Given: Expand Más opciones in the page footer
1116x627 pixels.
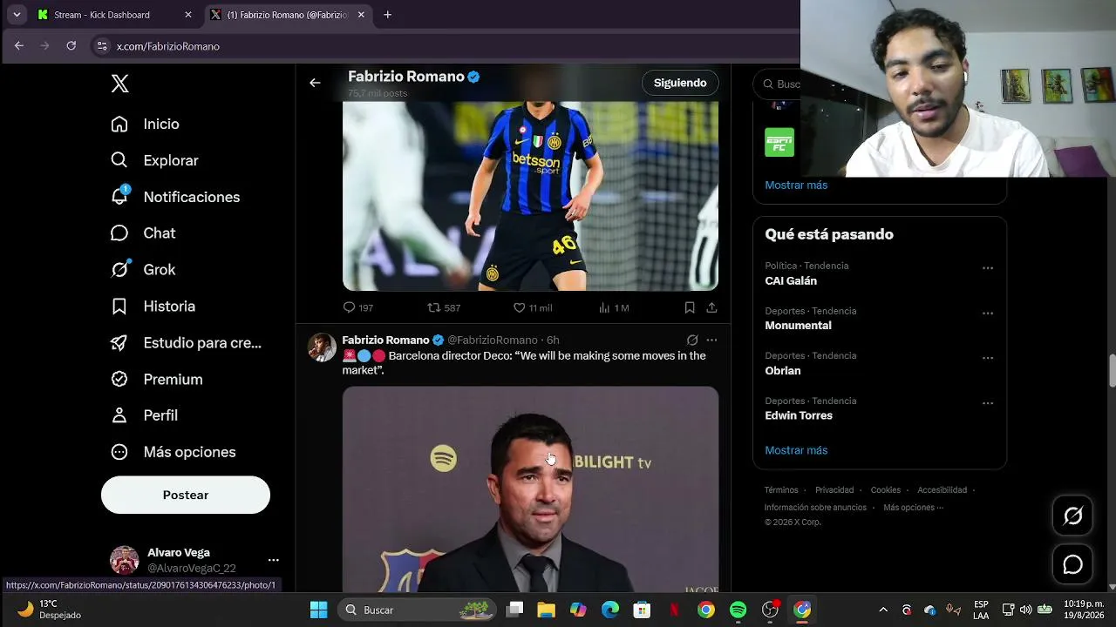Looking at the screenshot, I should 913,508.
